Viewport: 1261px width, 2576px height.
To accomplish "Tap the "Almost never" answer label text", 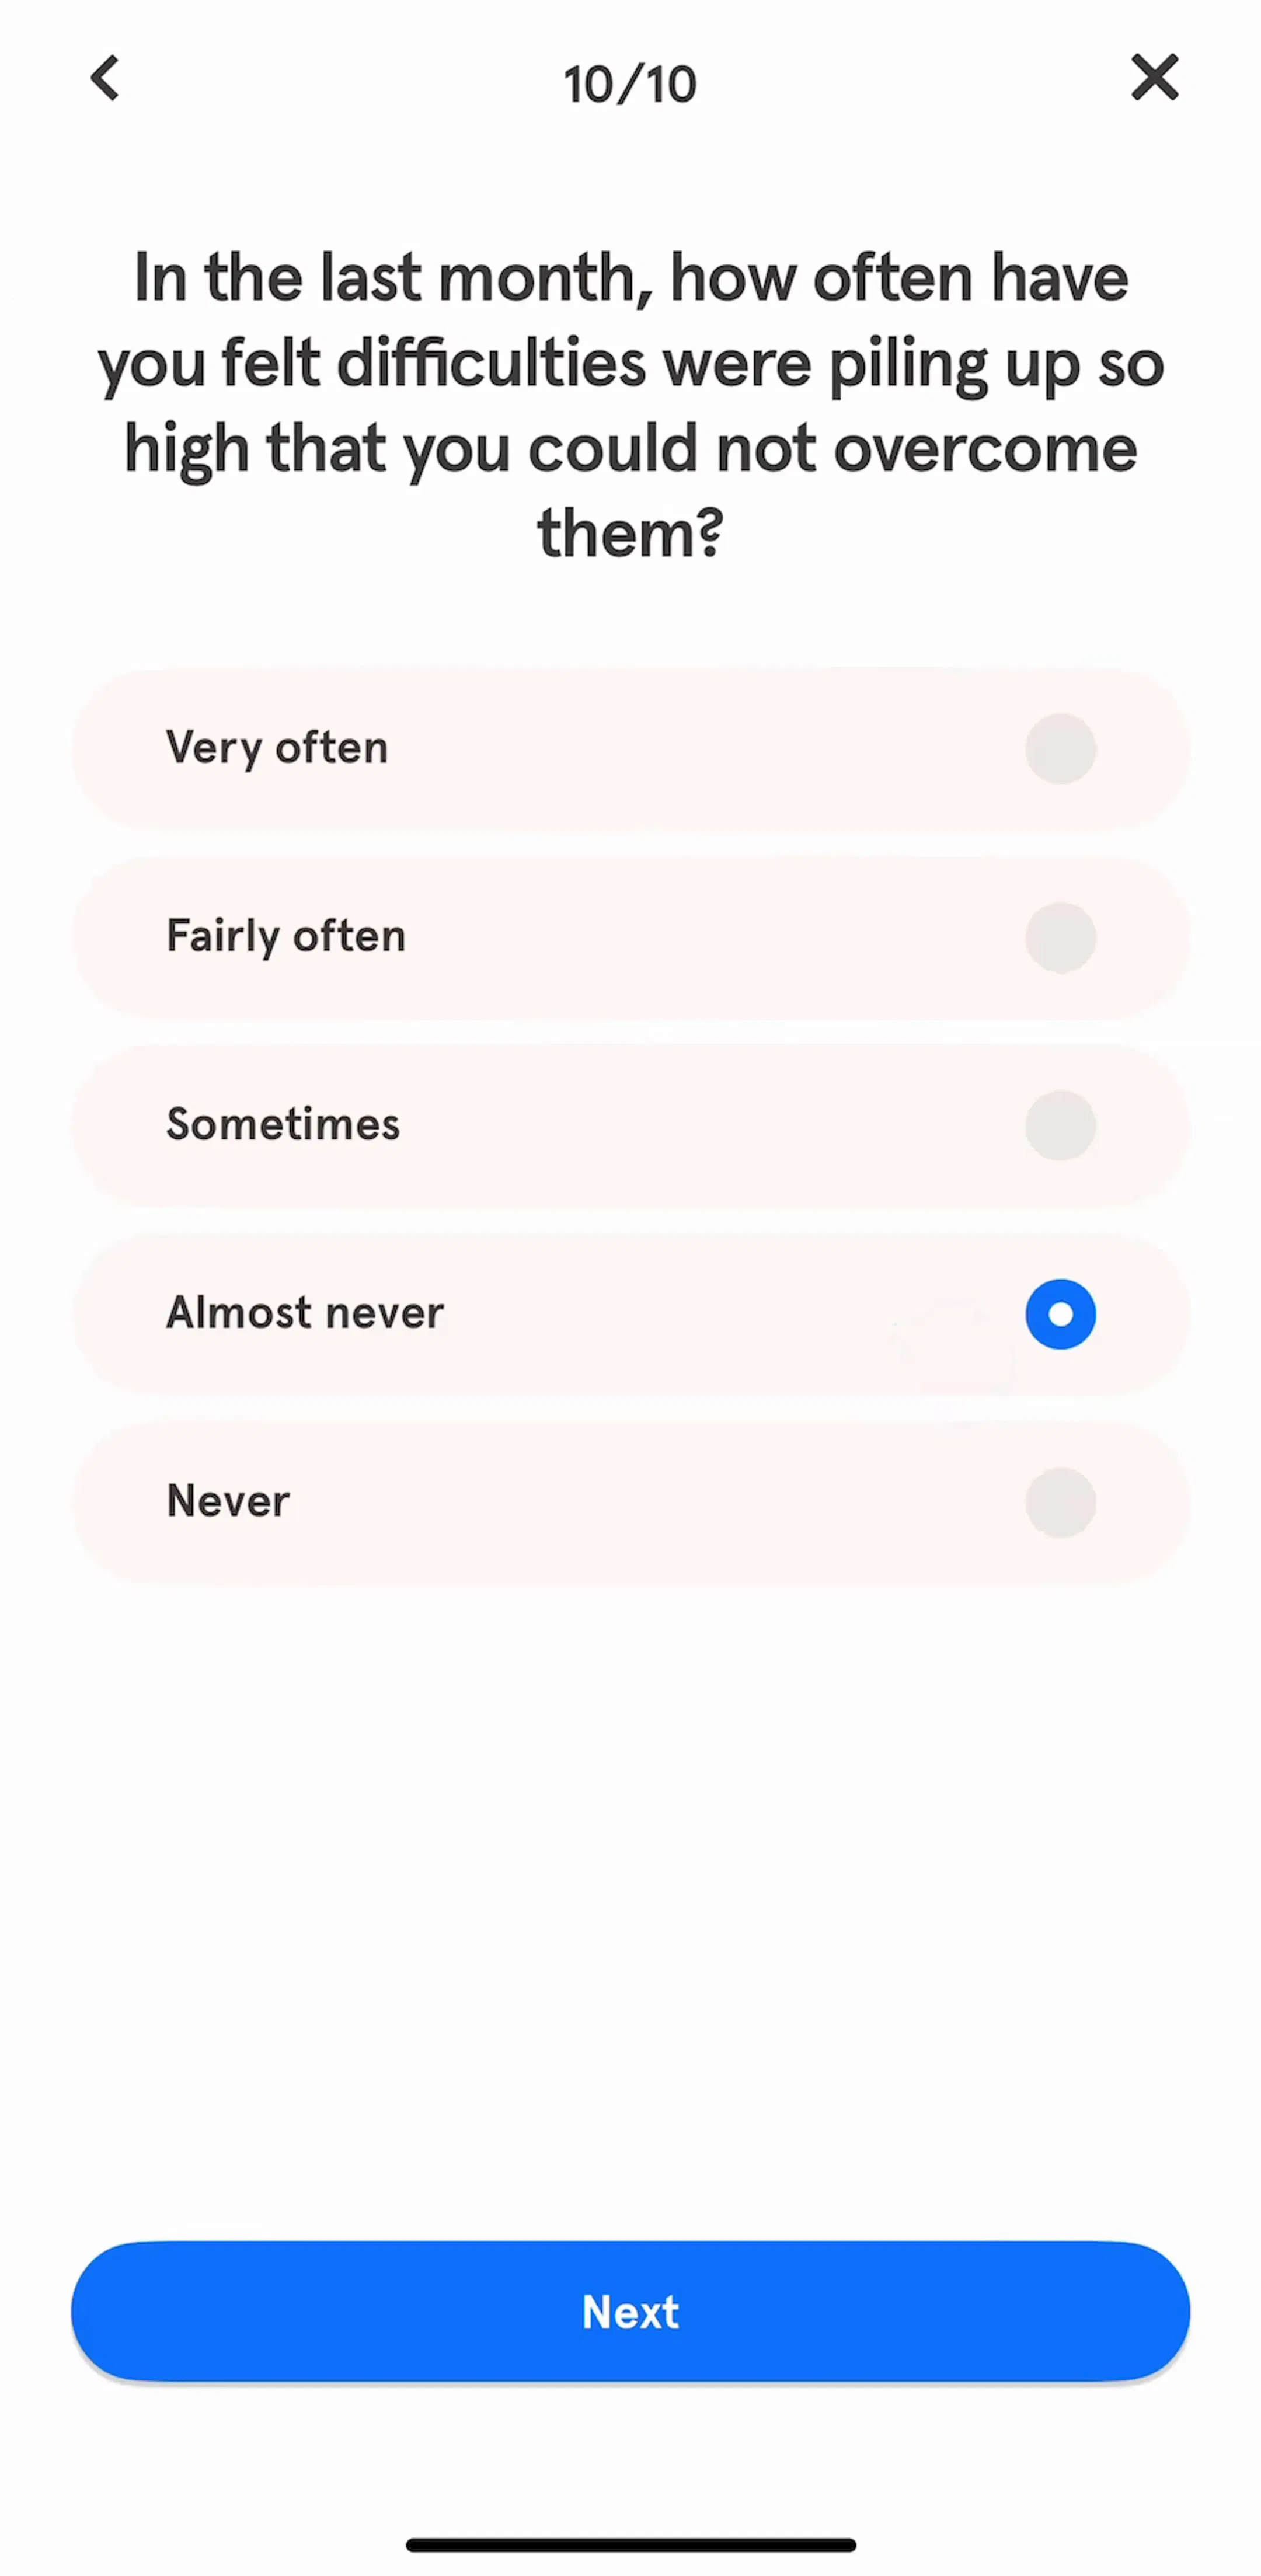I will tap(305, 1313).
